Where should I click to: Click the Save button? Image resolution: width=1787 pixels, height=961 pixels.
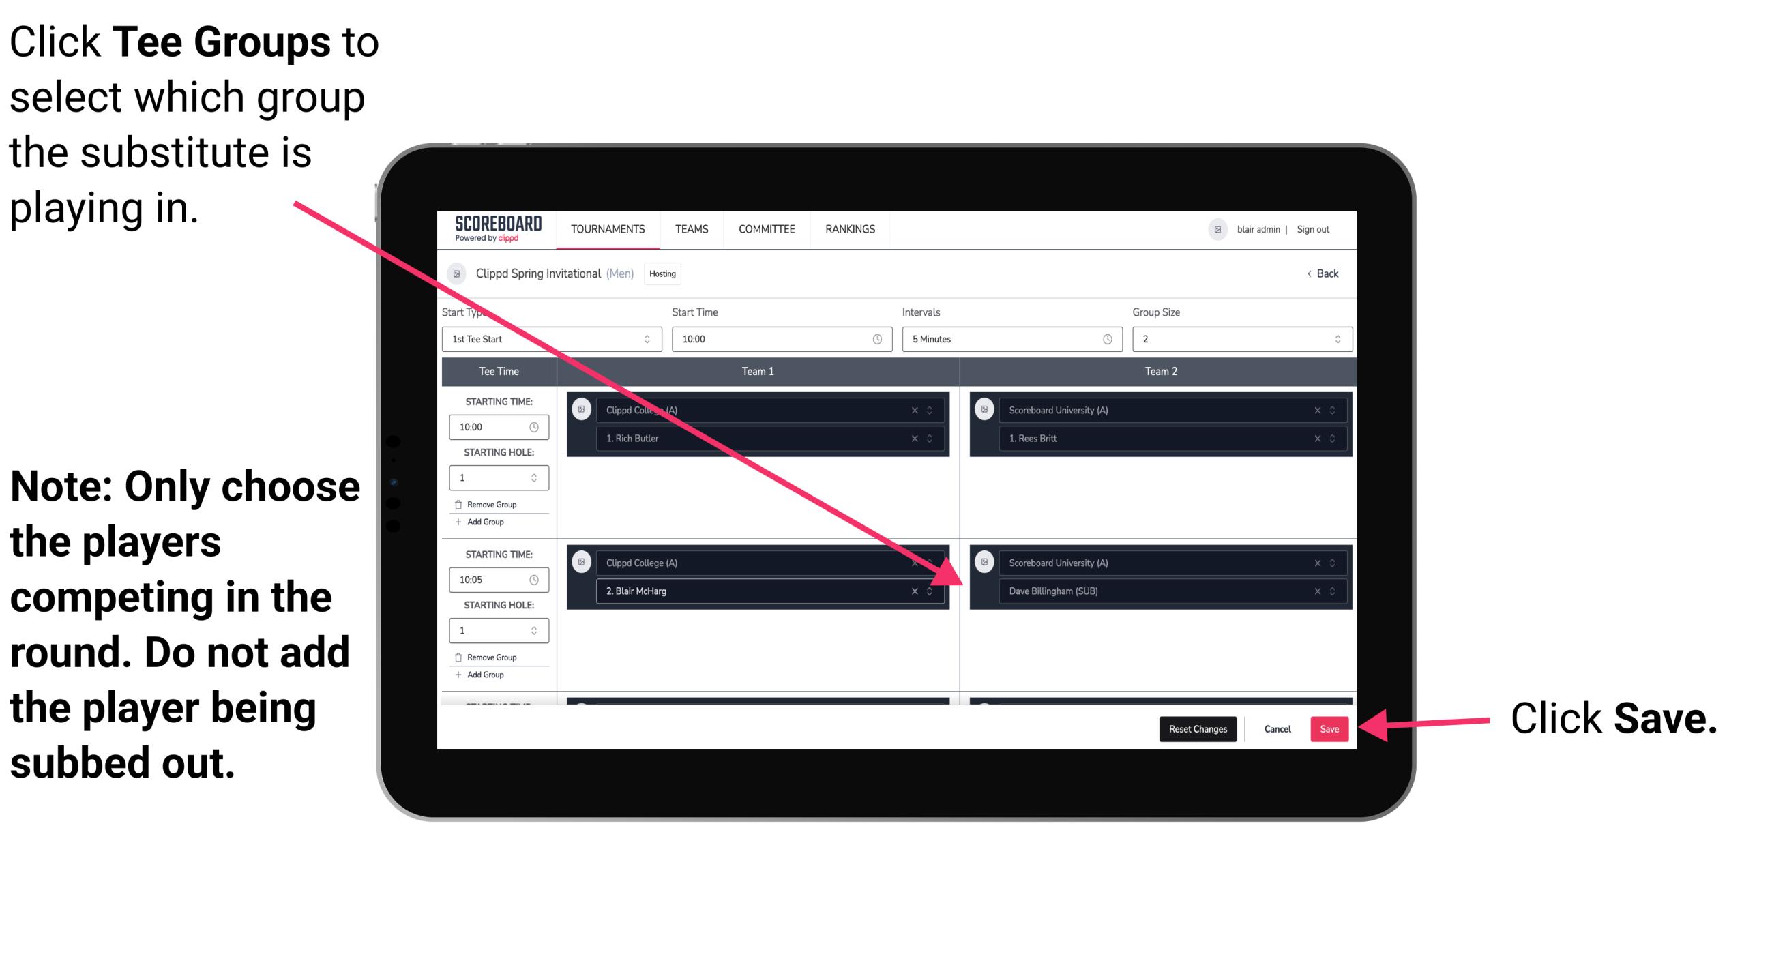click(x=1331, y=728)
